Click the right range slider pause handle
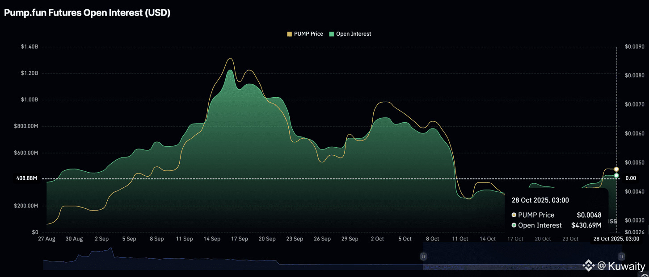 pyautogui.click(x=621, y=256)
